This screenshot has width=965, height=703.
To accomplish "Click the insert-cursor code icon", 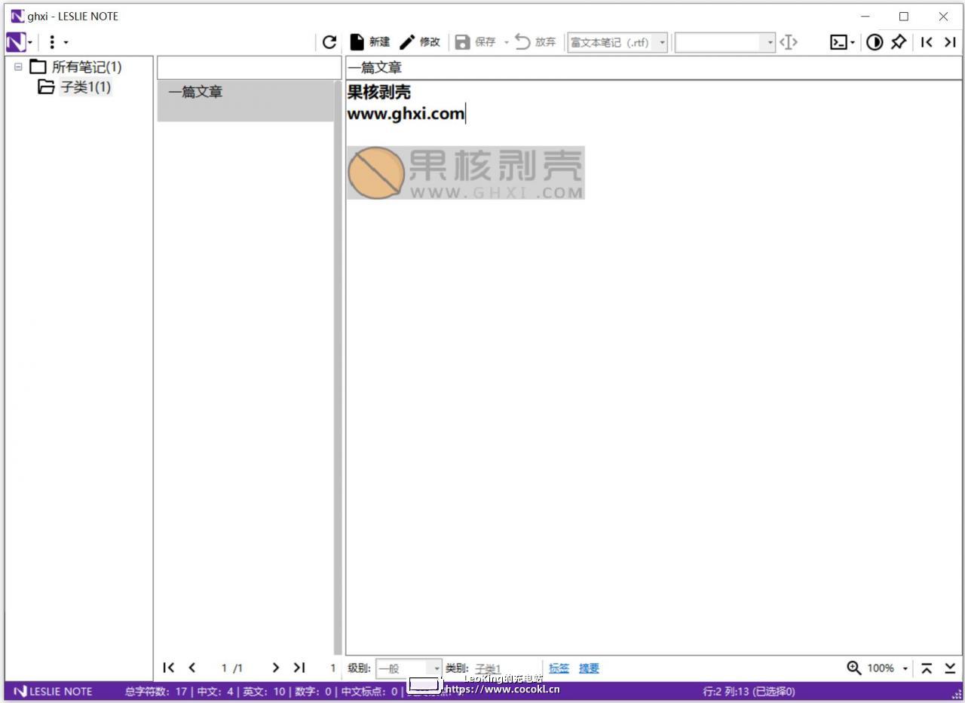I will coord(788,42).
